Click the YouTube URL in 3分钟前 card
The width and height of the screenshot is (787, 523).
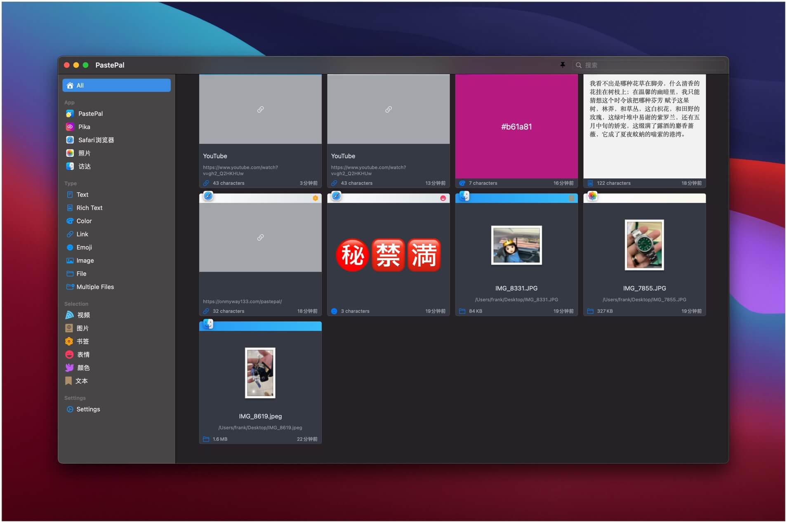tap(240, 170)
